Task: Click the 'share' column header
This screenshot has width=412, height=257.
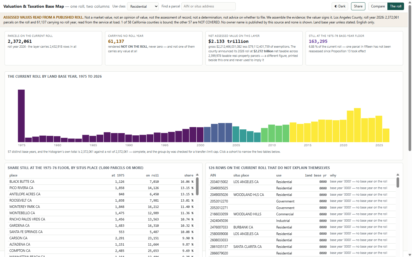Action: [189, 175]
